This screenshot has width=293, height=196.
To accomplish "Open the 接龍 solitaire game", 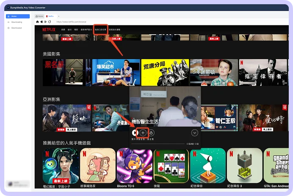I will pos(171,166).
